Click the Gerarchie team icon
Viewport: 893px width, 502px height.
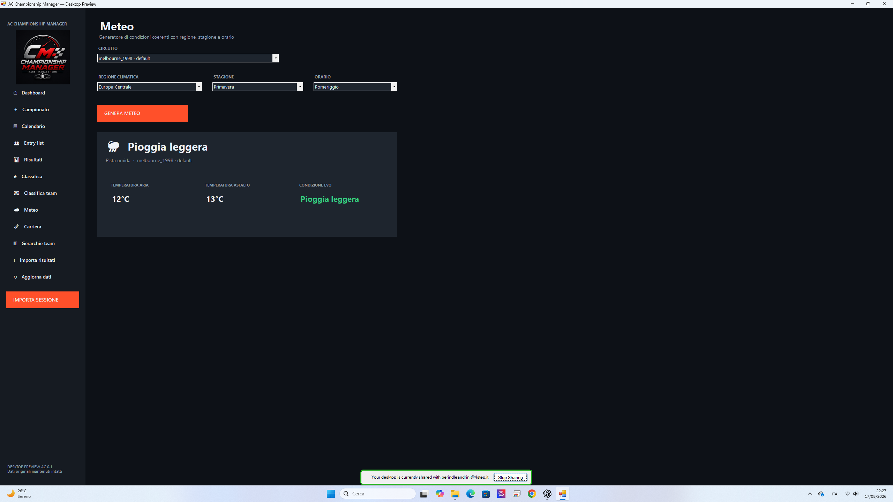pyautogui.click(x=15, y=243)
